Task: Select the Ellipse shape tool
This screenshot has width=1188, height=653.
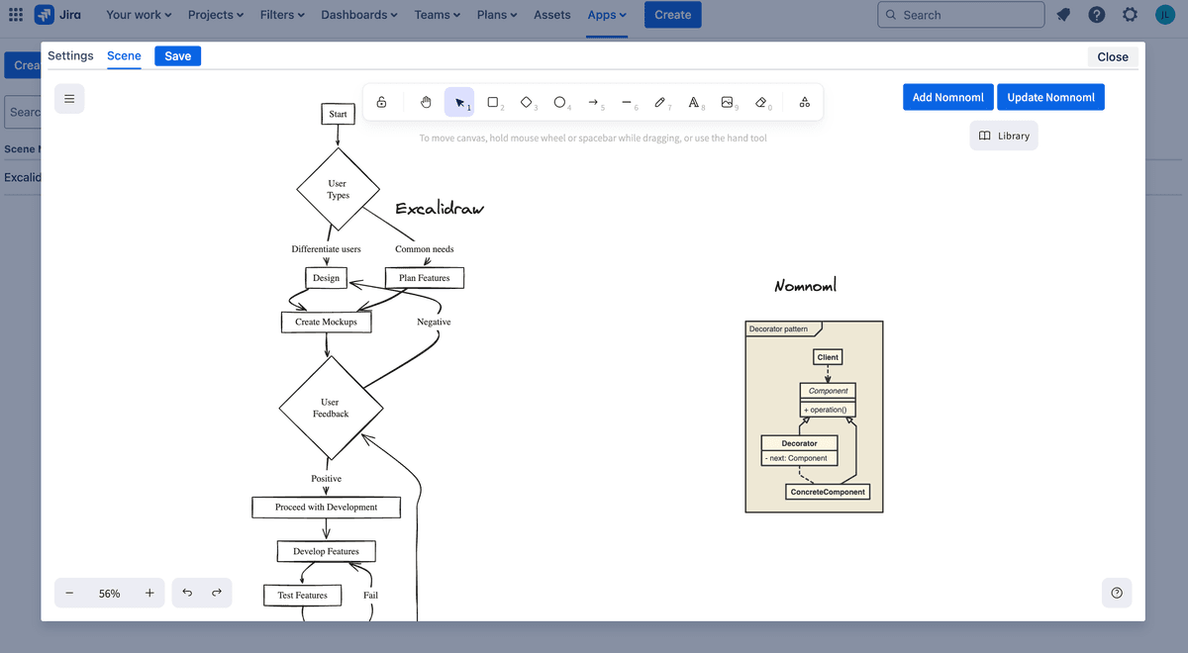Action: point(560,102)
